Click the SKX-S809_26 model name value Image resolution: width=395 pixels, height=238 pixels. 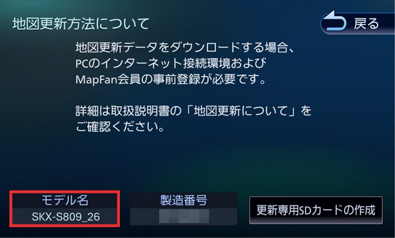click(66, 217)
